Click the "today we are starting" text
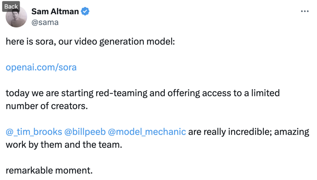 click(x=50, y=93)
